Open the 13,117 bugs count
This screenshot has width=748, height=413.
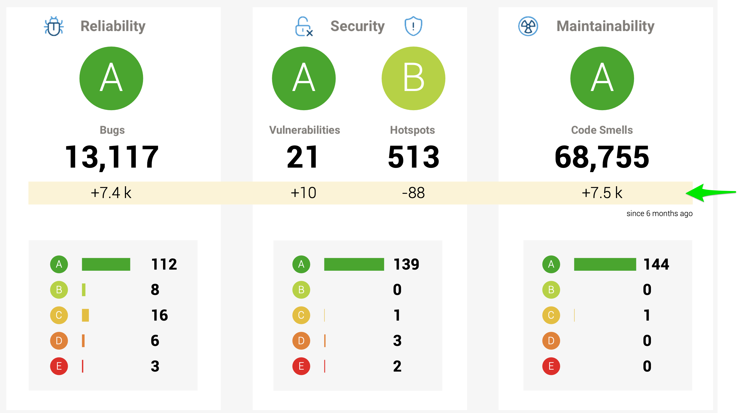pos(112,157)
